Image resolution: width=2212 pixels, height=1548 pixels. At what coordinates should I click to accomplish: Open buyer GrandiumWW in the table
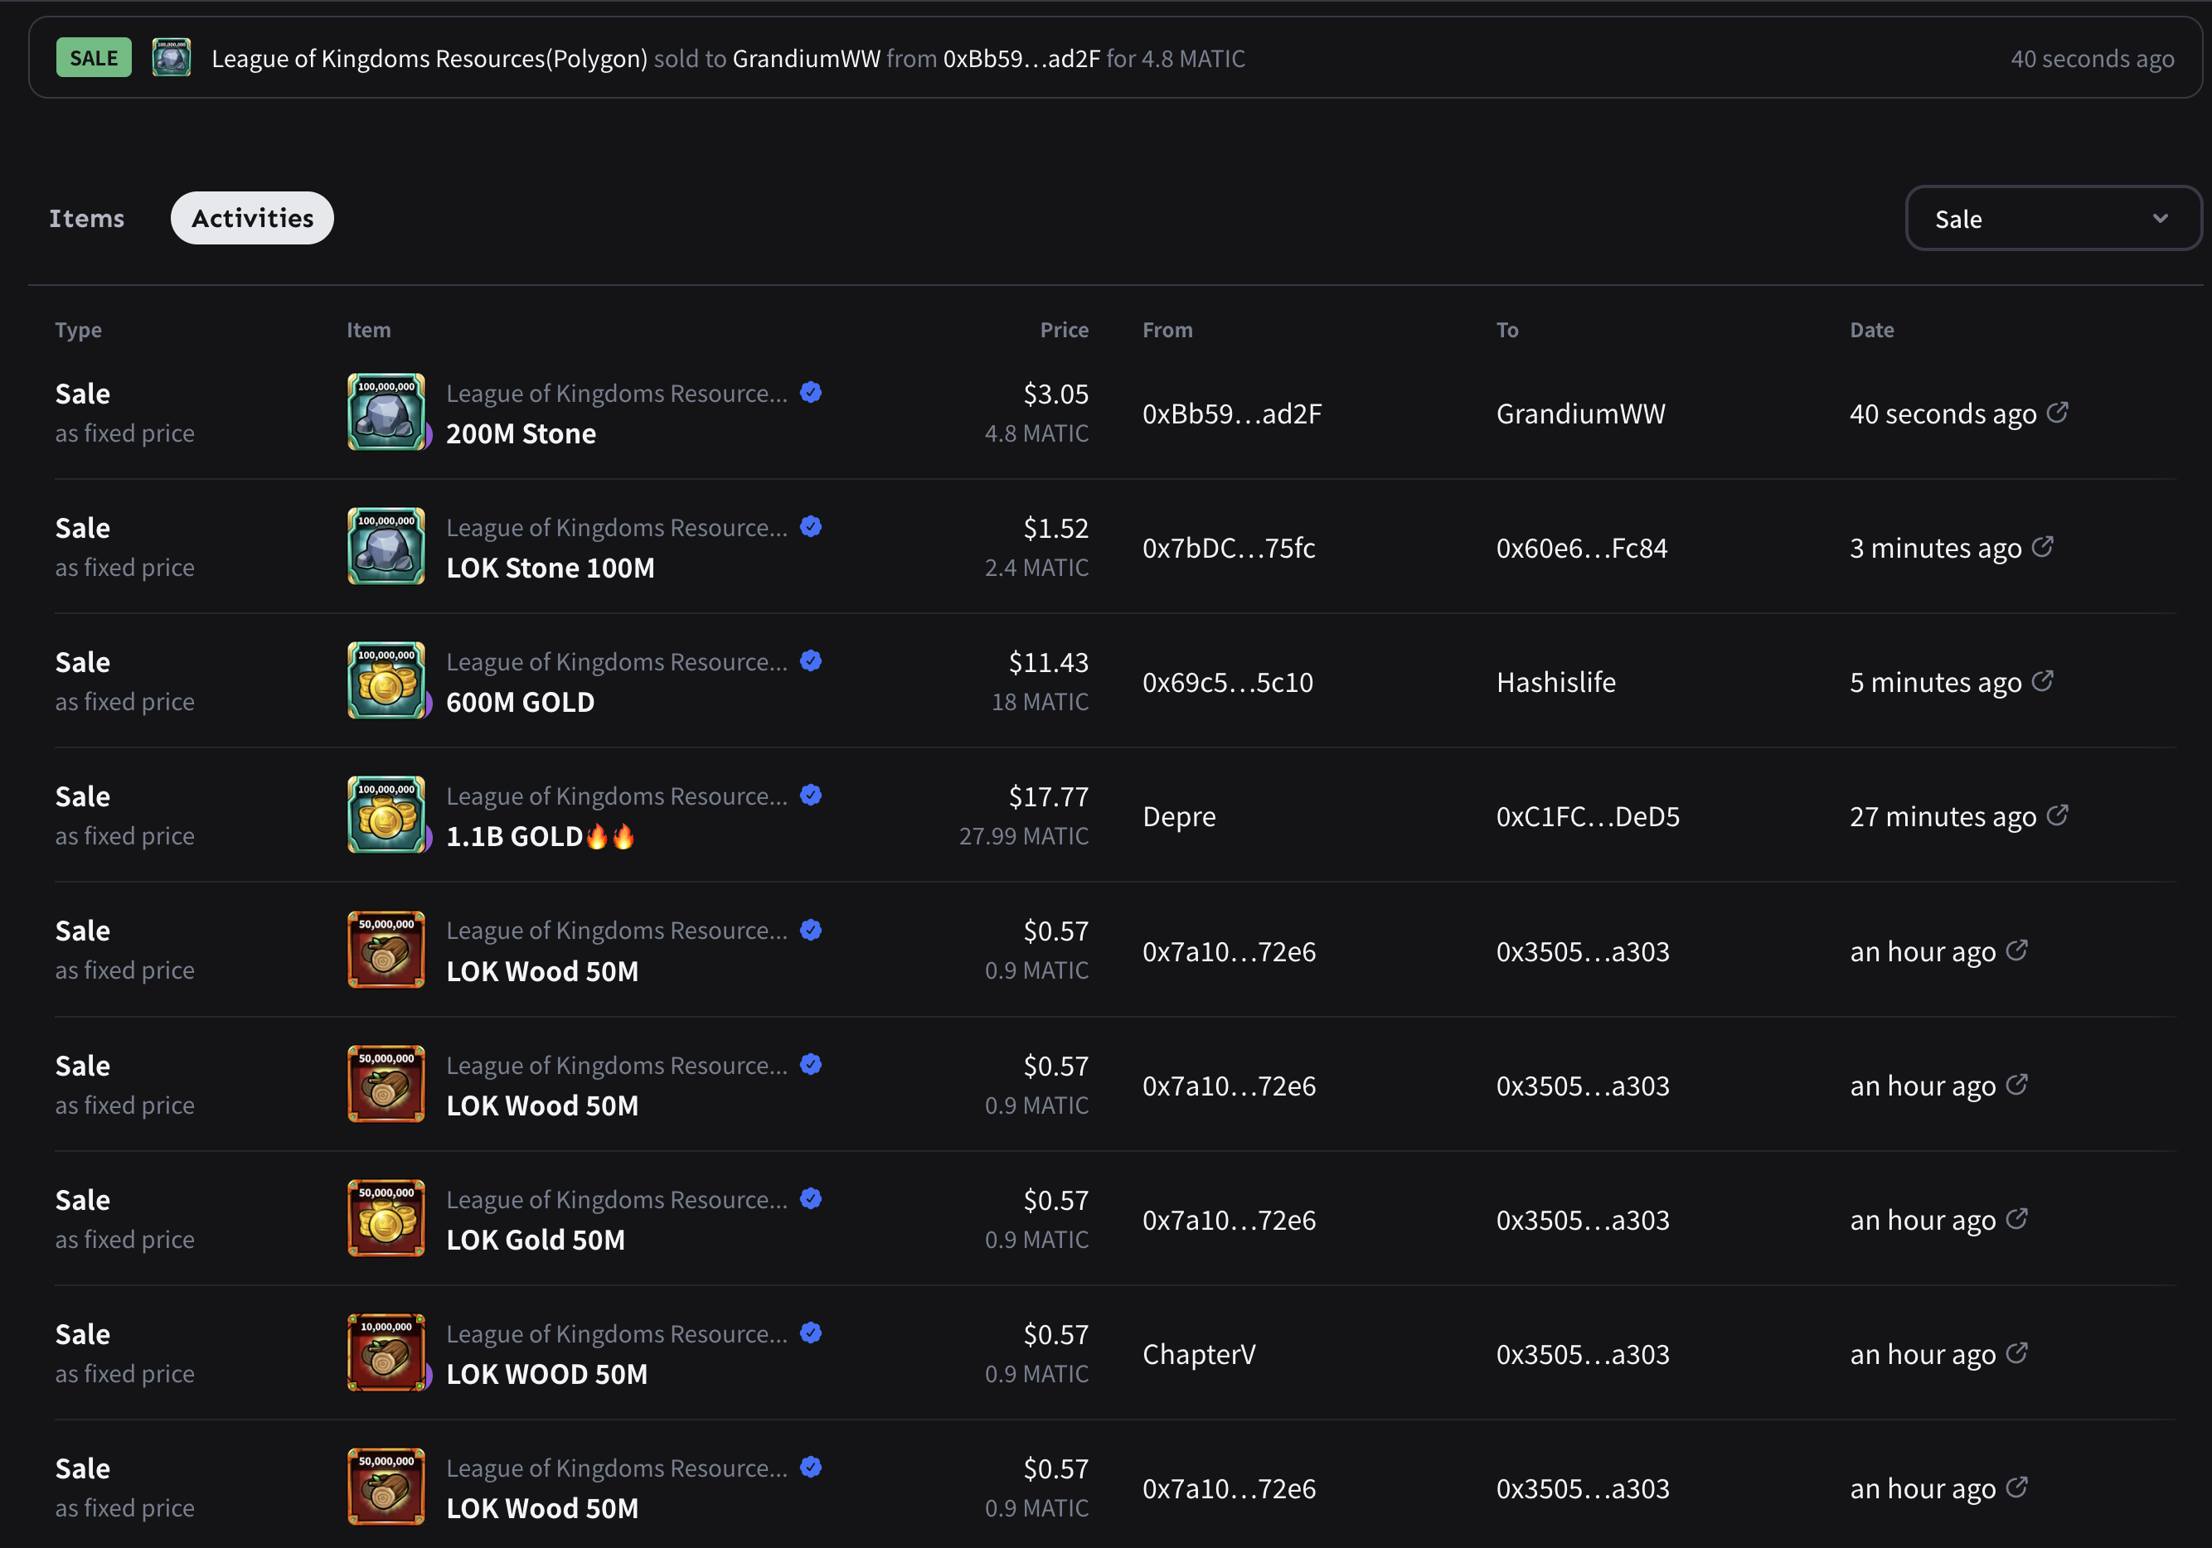(1581, 414)
